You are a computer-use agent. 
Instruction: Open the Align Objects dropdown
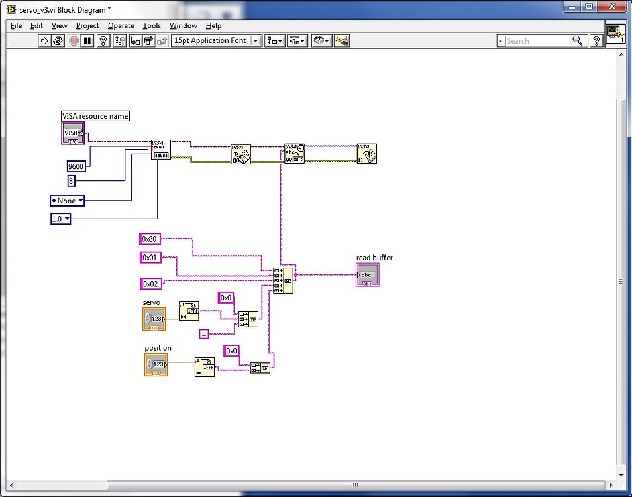(x=274, y=41)
